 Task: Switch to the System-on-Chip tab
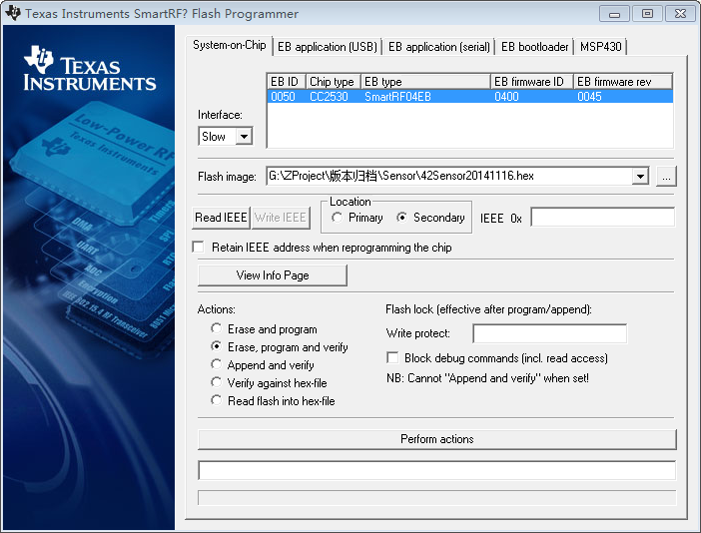click(x=230, y=45)
